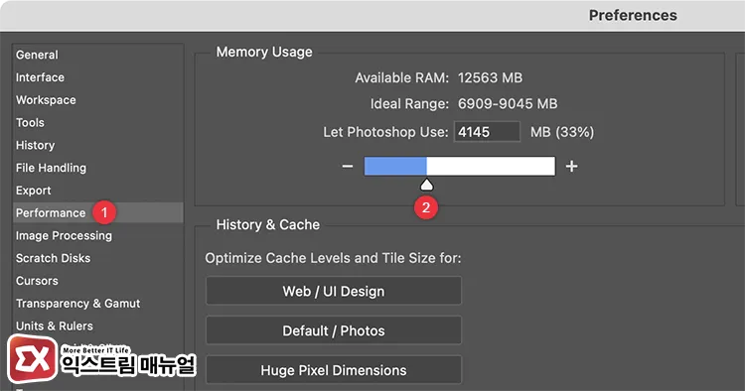This screenshot has height=391, width=745.
Task: Click the memory slider triangle handle
Action: [x=427, y=185]
